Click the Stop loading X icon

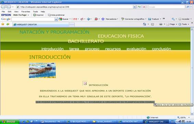point(144,7)
